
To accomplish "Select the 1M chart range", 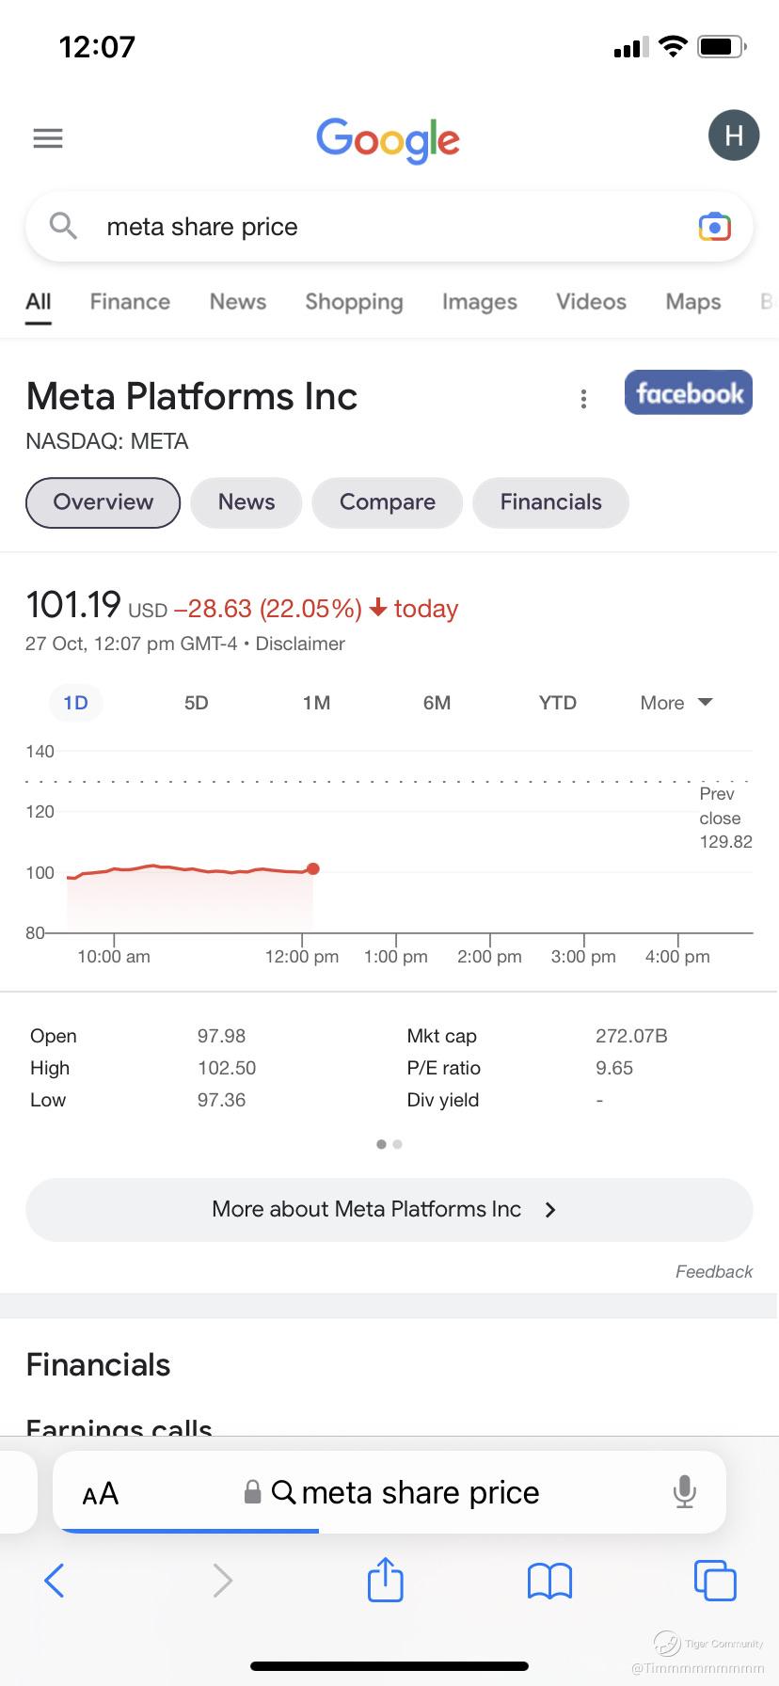I will (316, 703).
